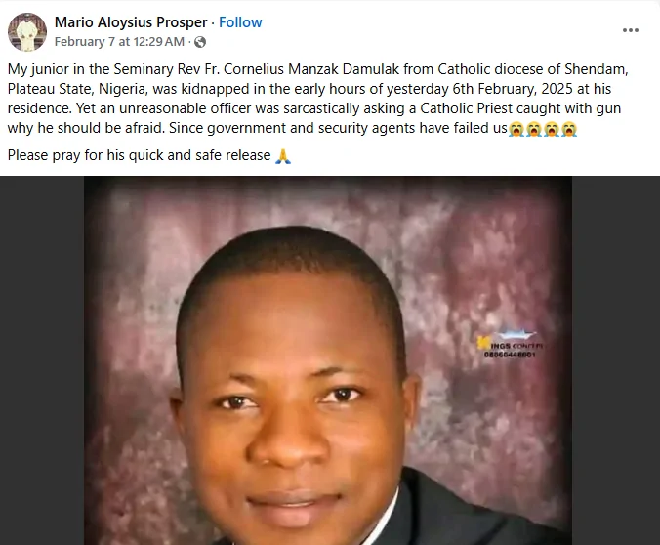This screenshot has width=660, height=545.
Task: Click the dark left margin beside the photo
Action: pos(42,360)
